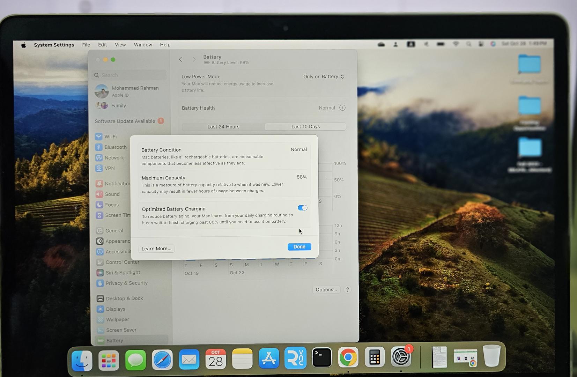Open Calculator from the Dock
Viewport: 577px width, 377px height.
pos(374,357)
